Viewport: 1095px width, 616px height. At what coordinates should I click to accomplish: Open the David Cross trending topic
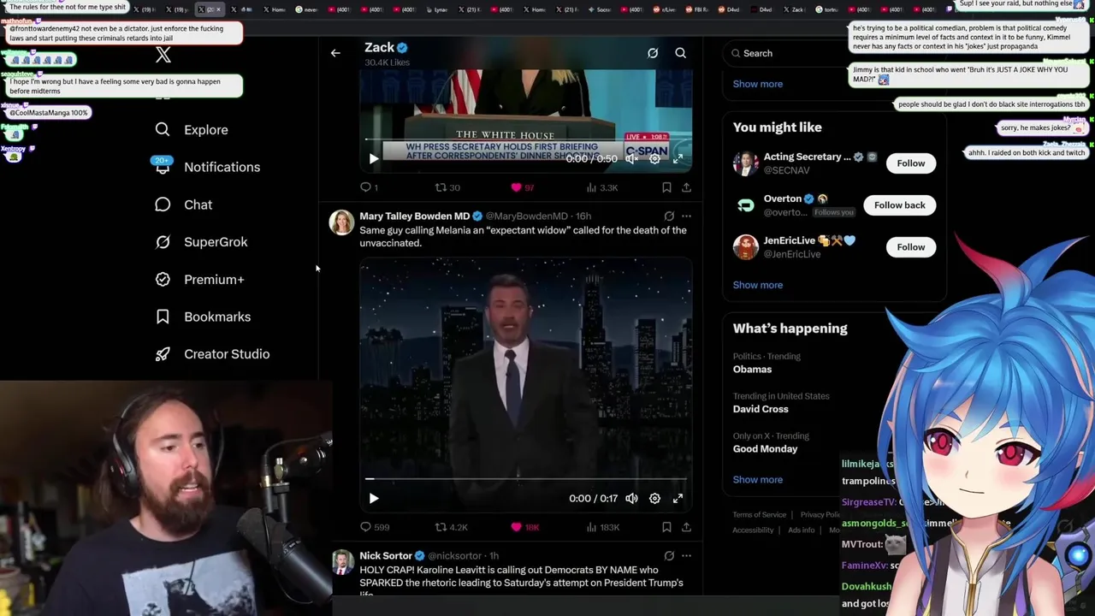pos(761,409)
